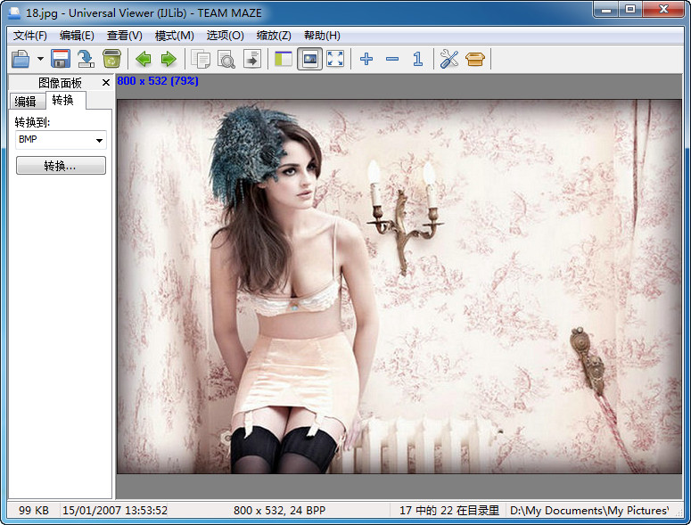
Task: Toggle the navigation panel icon
Action: point(284,59)
